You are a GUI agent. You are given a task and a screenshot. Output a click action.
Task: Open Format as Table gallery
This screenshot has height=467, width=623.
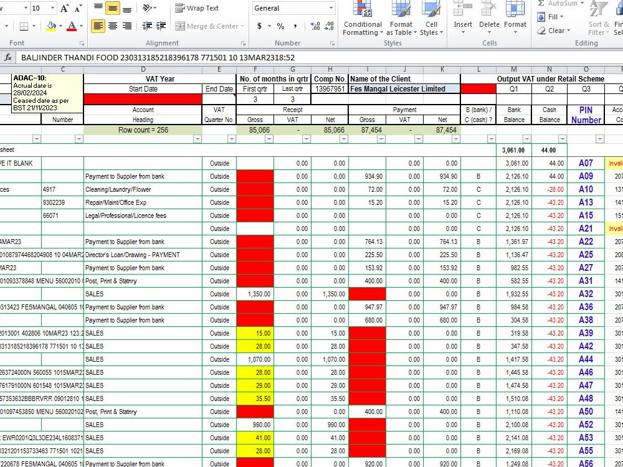tap(401, 19)
